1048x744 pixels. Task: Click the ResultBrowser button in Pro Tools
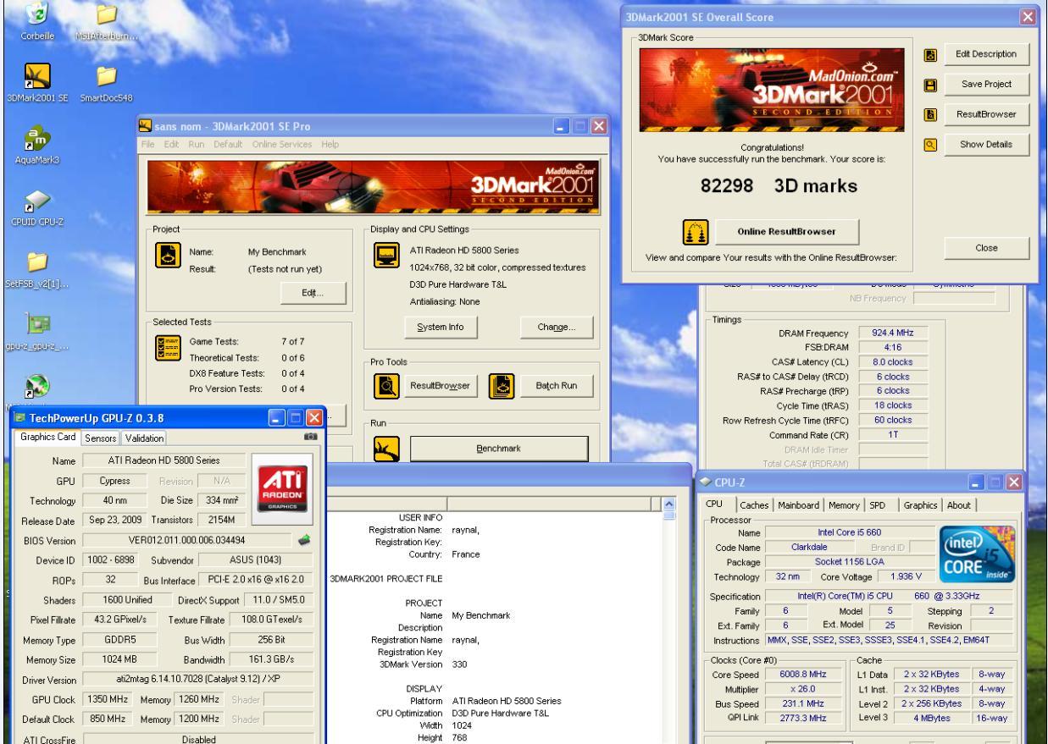point(440,385)
